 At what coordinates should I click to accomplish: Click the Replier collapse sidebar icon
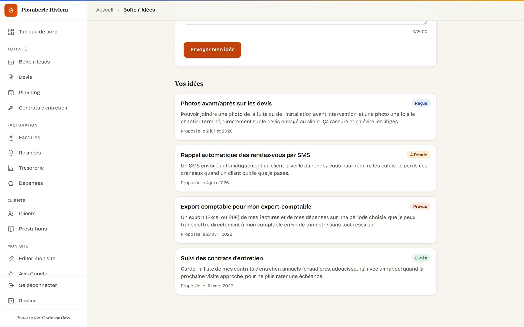11,301
